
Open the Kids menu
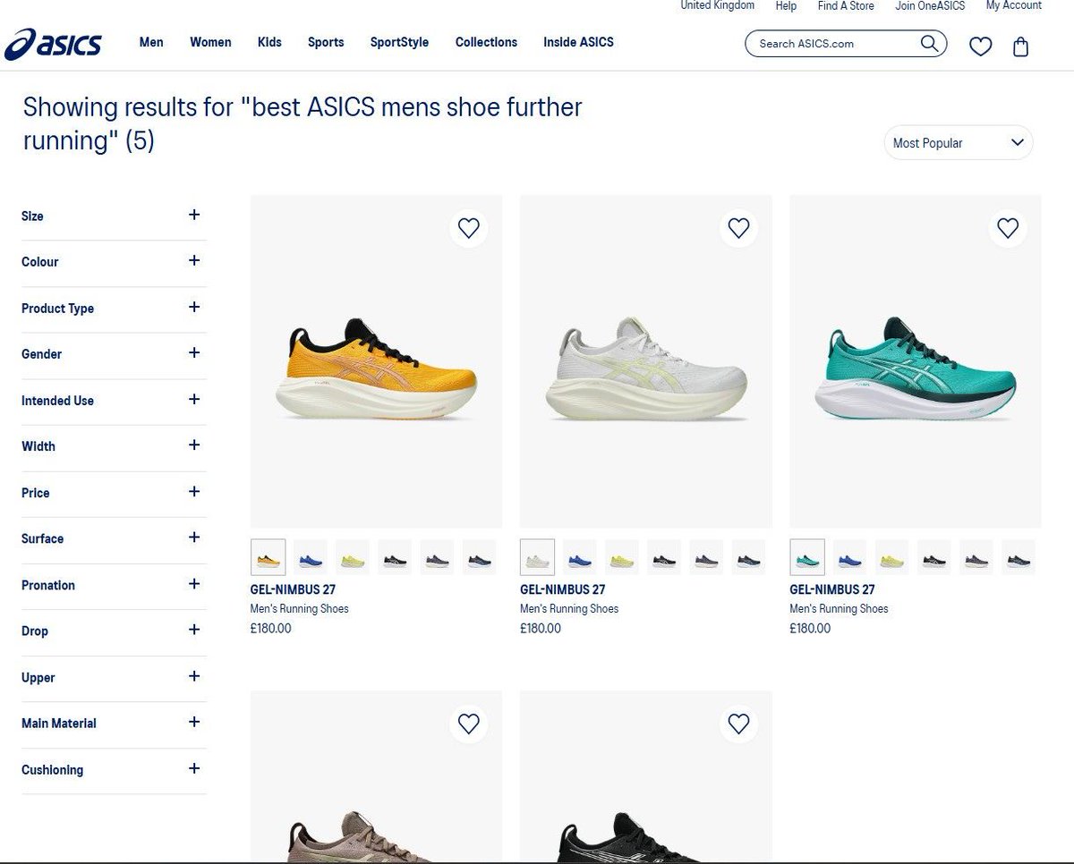(269, 42)
